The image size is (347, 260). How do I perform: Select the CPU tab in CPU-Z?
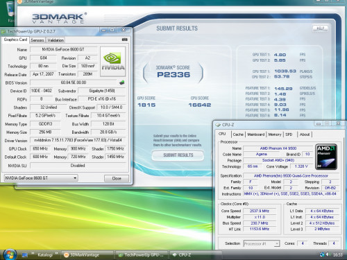(x=222, y=134)
